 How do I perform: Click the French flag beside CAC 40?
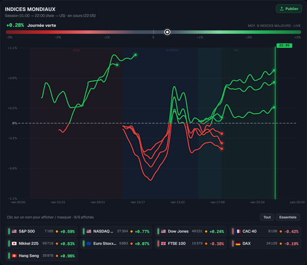point(238,231)
